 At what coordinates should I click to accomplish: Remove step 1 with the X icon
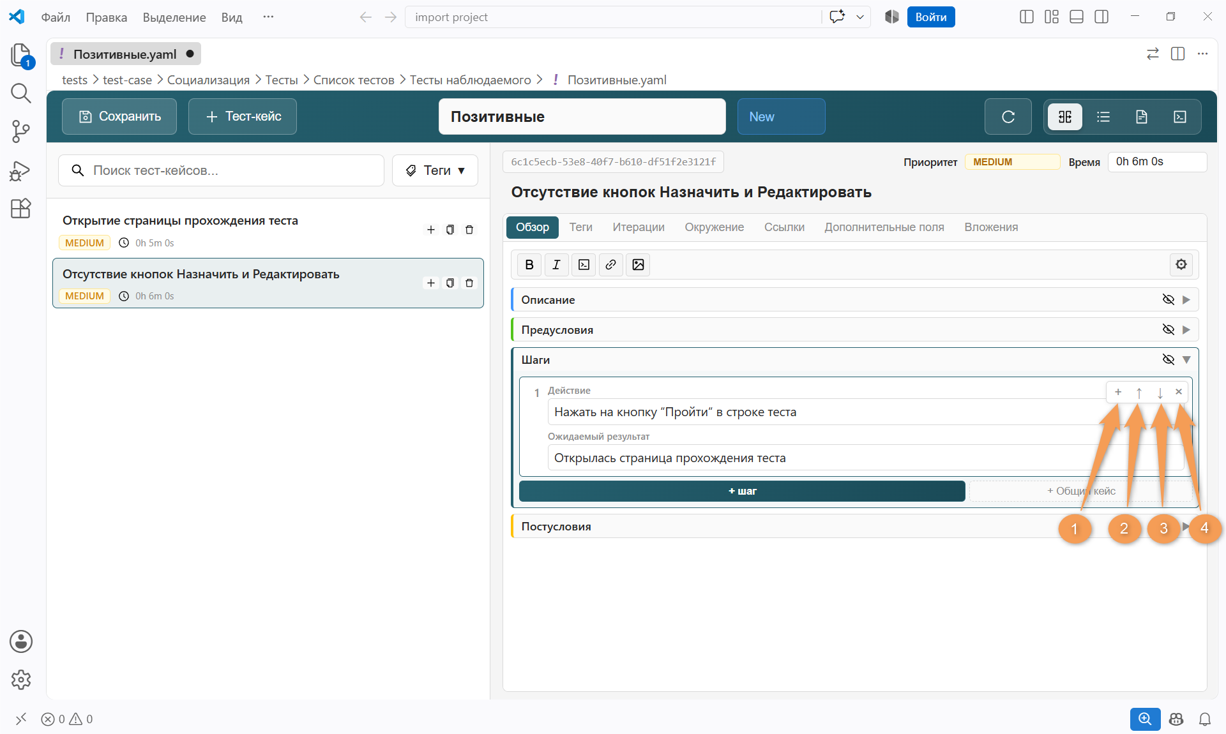(1179, 392)
